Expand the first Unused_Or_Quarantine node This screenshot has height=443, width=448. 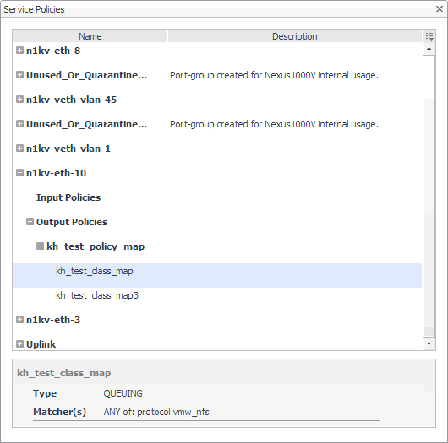(19, 75)
